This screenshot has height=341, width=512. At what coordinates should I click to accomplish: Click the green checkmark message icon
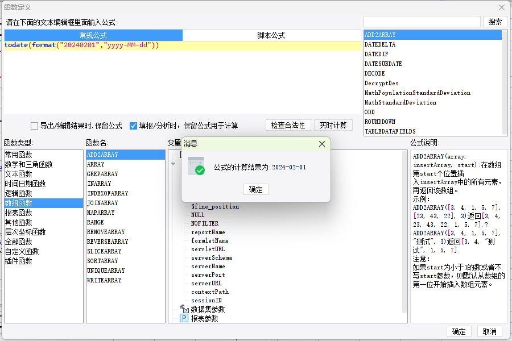click(196, 166)
